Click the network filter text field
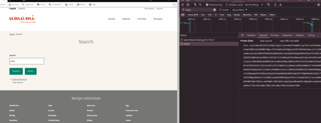 [198, 10]
